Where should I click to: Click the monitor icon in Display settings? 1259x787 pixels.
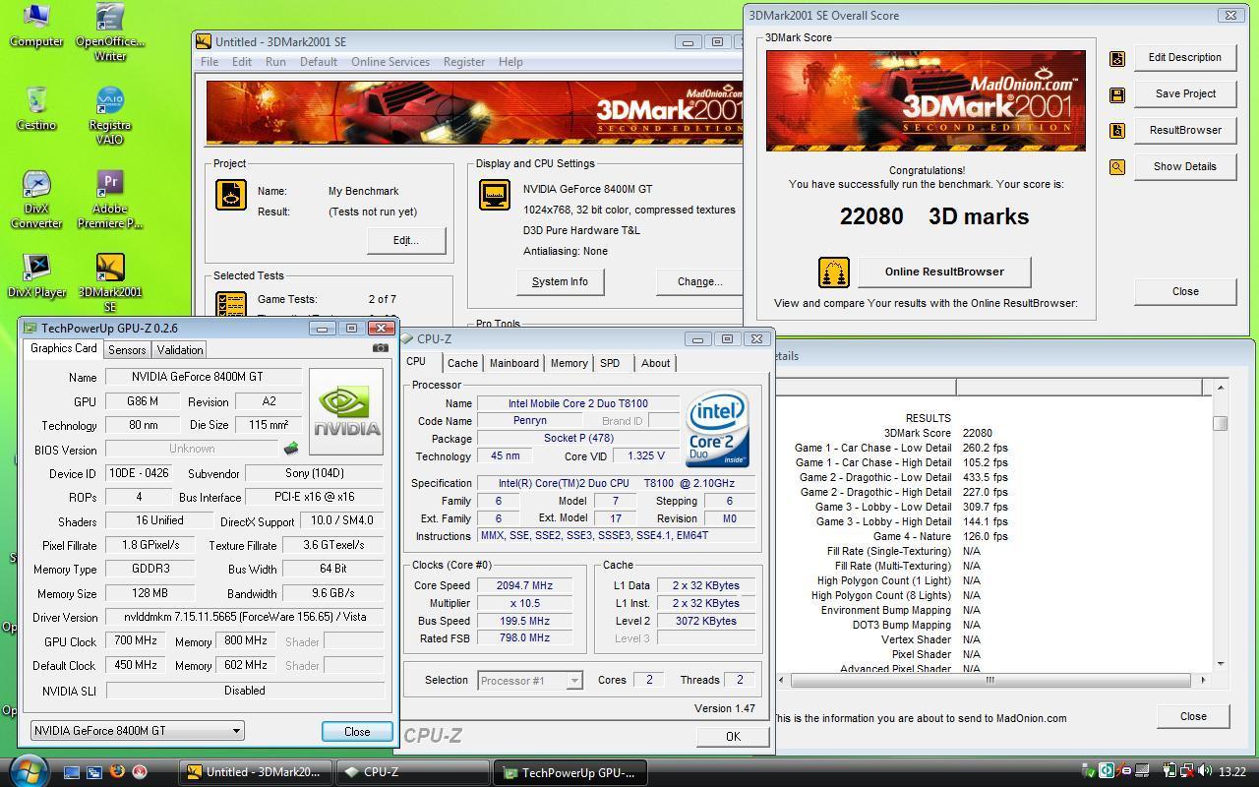click(x=494, y=195)
